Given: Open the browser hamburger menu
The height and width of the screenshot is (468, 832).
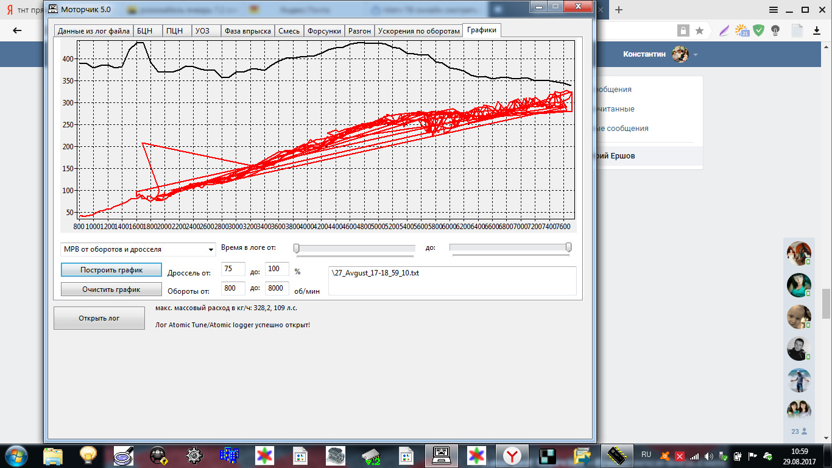Looking at the screenshot, I should point(773,10).
